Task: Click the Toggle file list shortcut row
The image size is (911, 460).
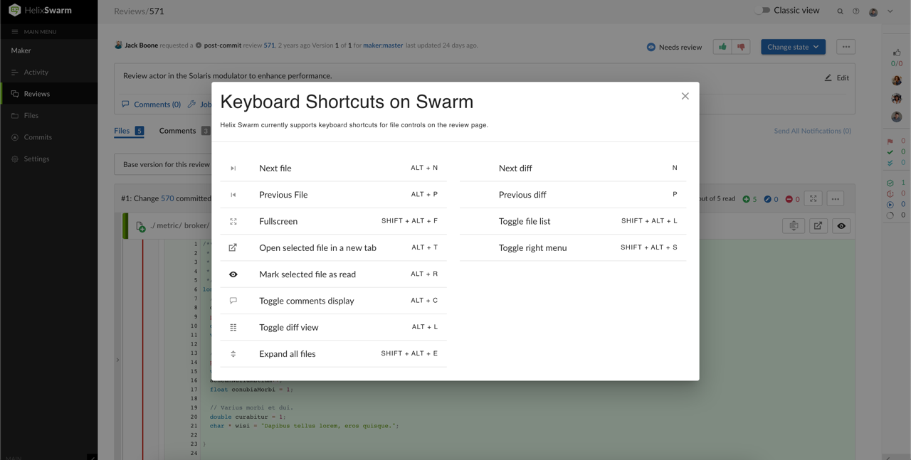Action: click(573, 221)
